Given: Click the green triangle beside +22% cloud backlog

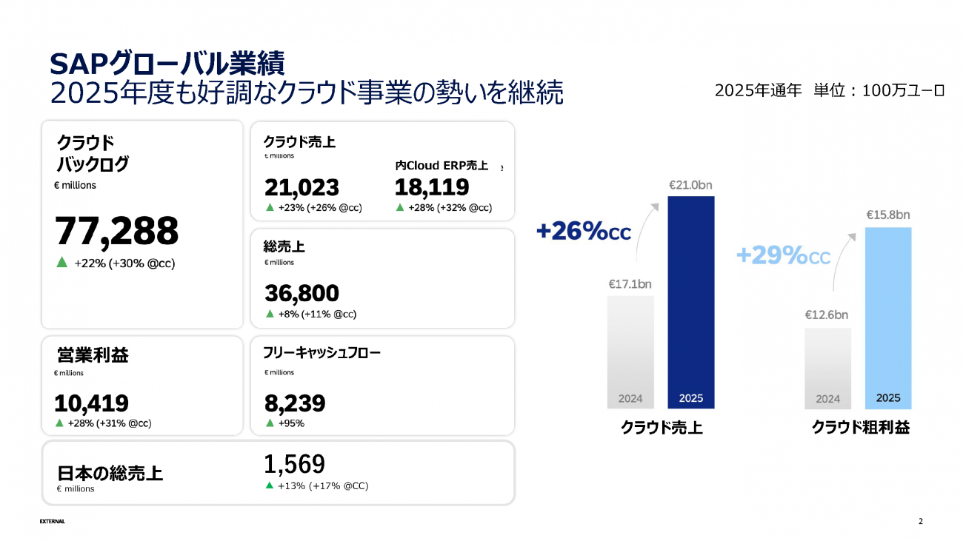Looking at the screenshot, I should [62, 262].
